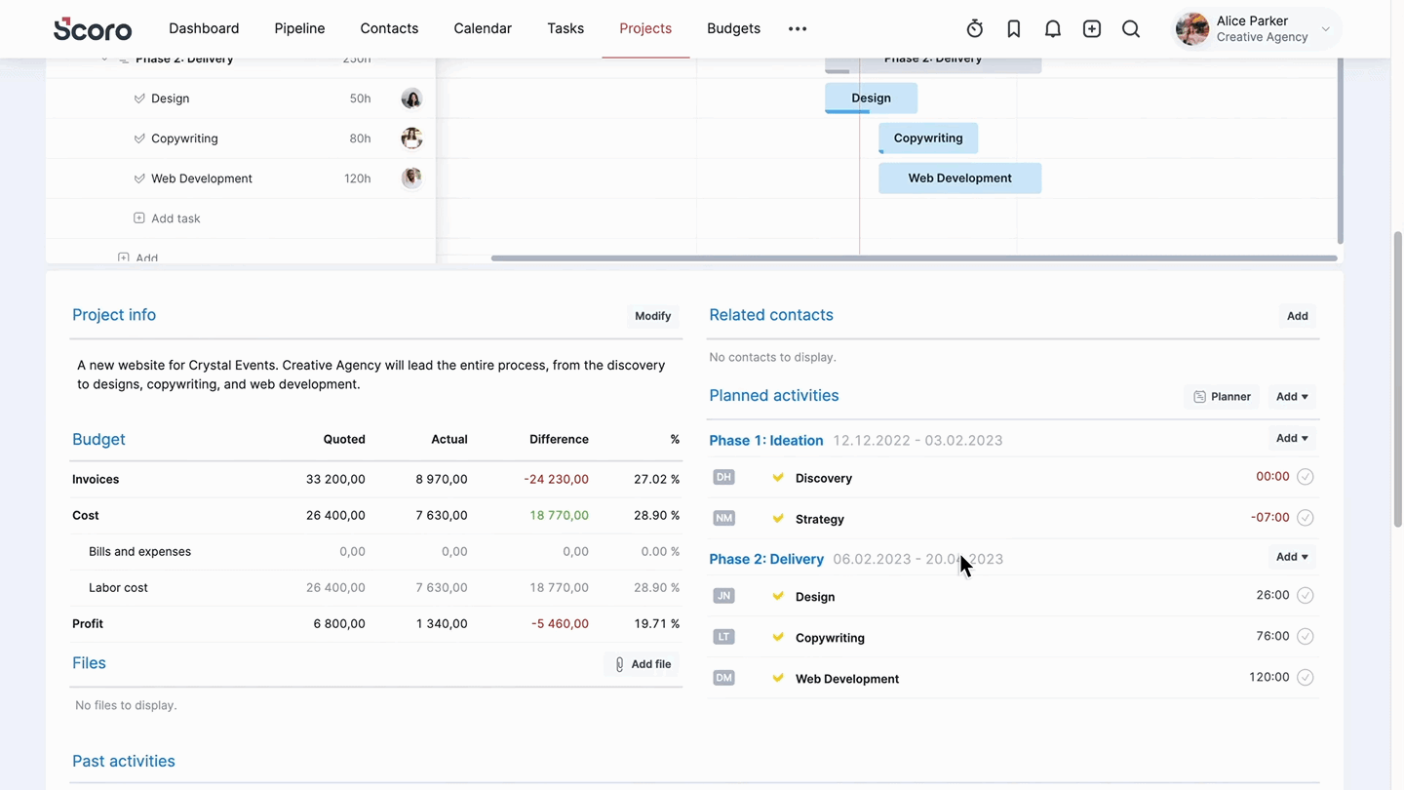Open the Discovery activity

(x=824, y=478)
